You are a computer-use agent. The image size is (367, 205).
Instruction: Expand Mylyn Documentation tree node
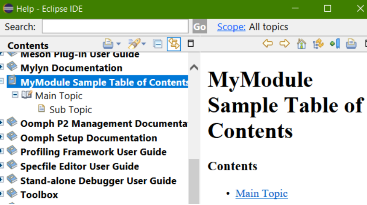pyautogui.click(x=1, y=67)
